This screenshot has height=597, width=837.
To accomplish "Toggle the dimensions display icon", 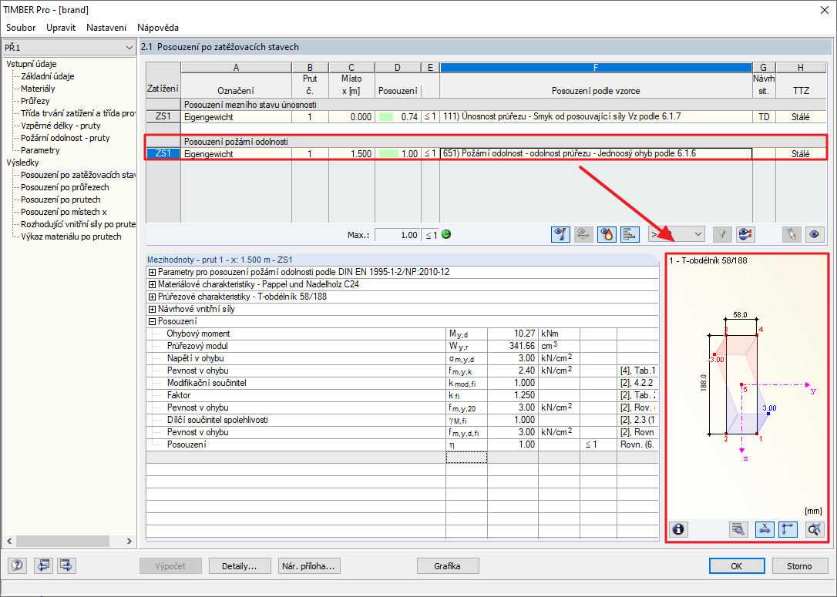I will [x=765, y=529].
